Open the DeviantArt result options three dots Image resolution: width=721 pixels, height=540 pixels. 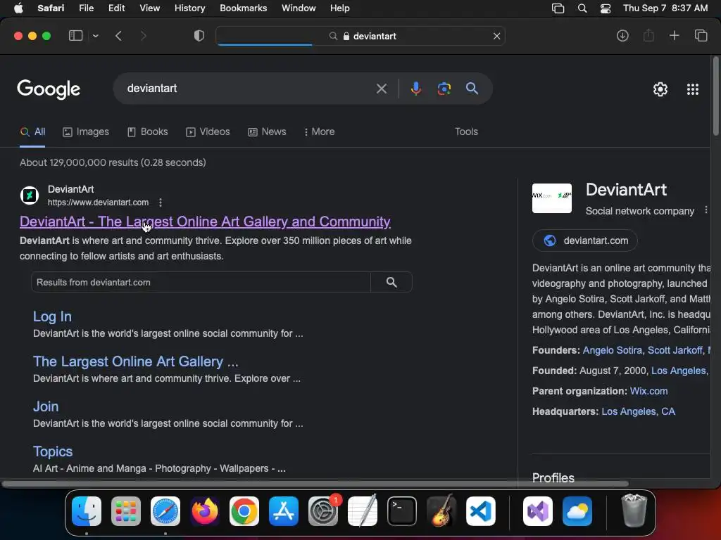pyautogui.click(x=160, y=202)
